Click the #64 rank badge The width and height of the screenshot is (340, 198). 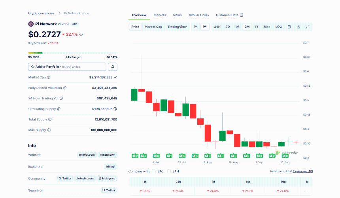point(75,24)
